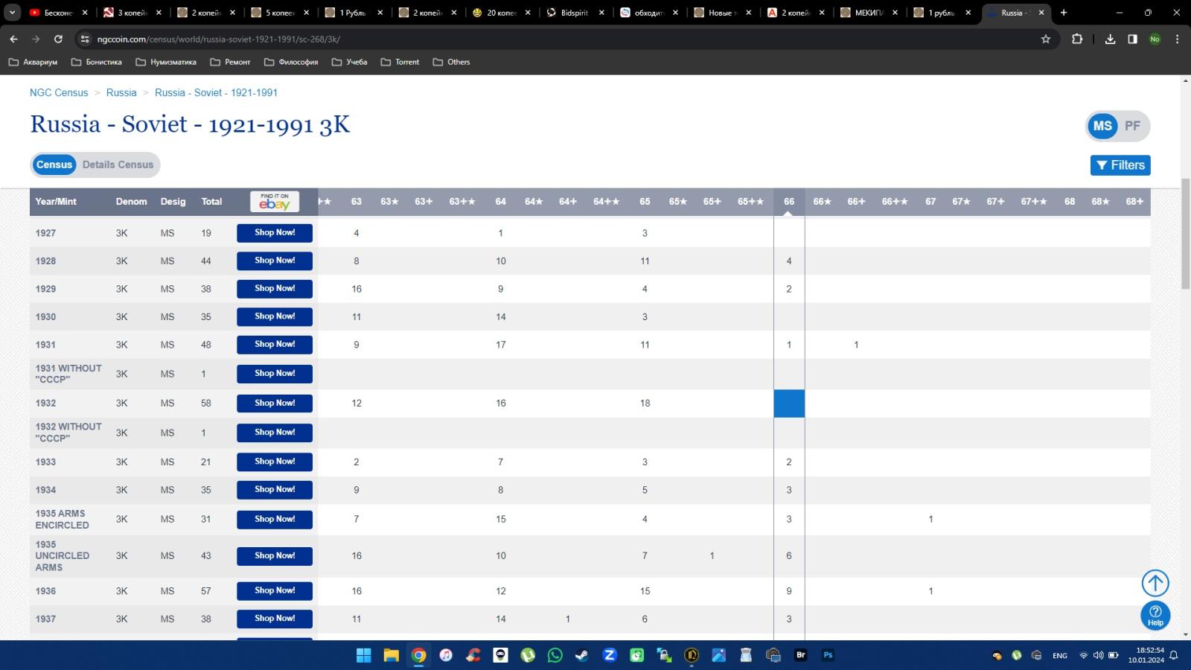Open the browser extensions puzzle icon
1191x670 pixels.
click(1077, 39)
